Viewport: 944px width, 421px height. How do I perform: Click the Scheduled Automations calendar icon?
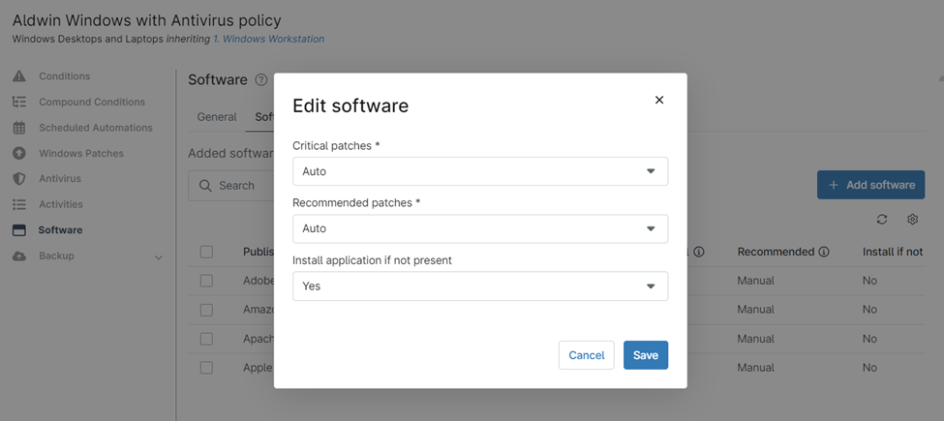(19, 128)
